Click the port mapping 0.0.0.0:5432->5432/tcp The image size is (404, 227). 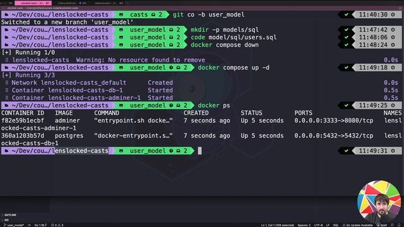[334, 136]
